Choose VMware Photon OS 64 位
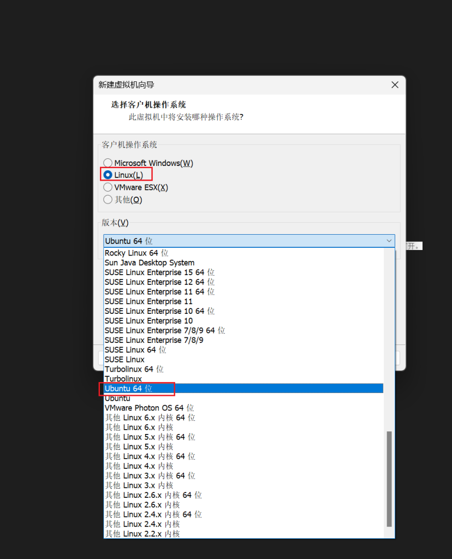Image resolution: width=452 pixels, height=559 pixels. coord(149,408)
